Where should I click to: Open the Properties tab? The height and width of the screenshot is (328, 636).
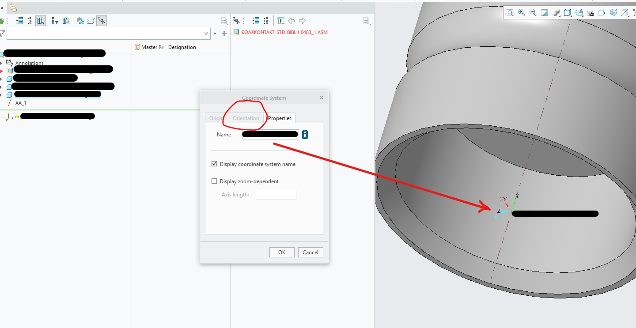[280, 118]
